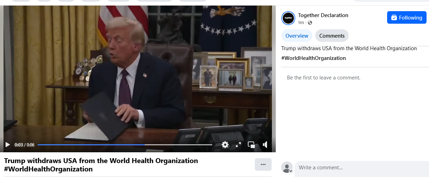The image size is (429, 177).
Task: Open video settings gear
Action: pyautogui.click(x=225, y=145)
